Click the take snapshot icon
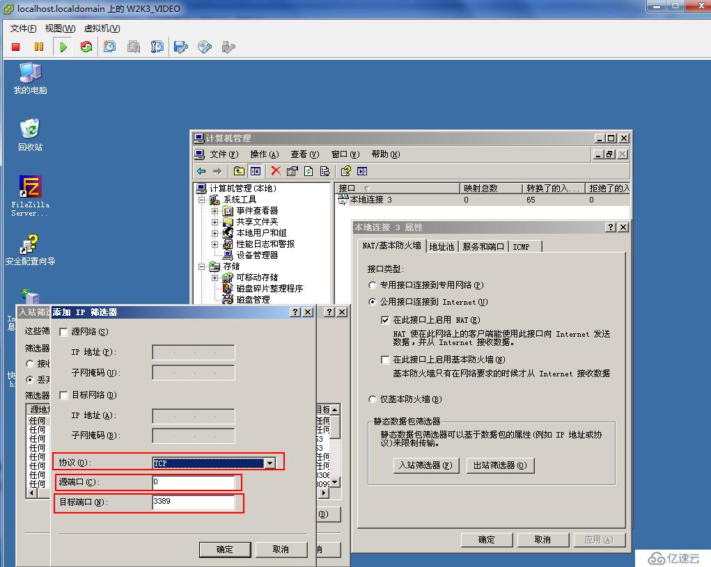The height and width of the screenshot is (567, 711). pos(110,47)
